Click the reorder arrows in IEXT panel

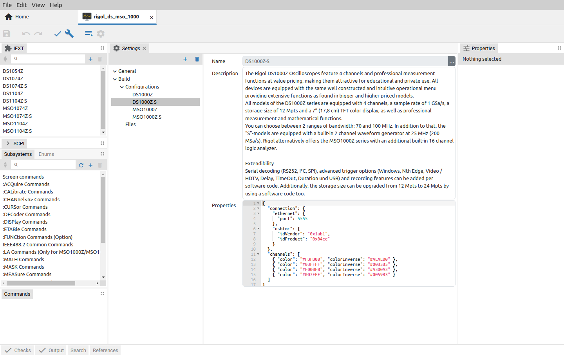pyautogui.click(x=5, y=59)
